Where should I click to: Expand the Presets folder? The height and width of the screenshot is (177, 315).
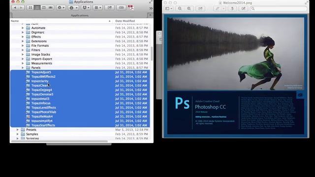pos(18,130)
